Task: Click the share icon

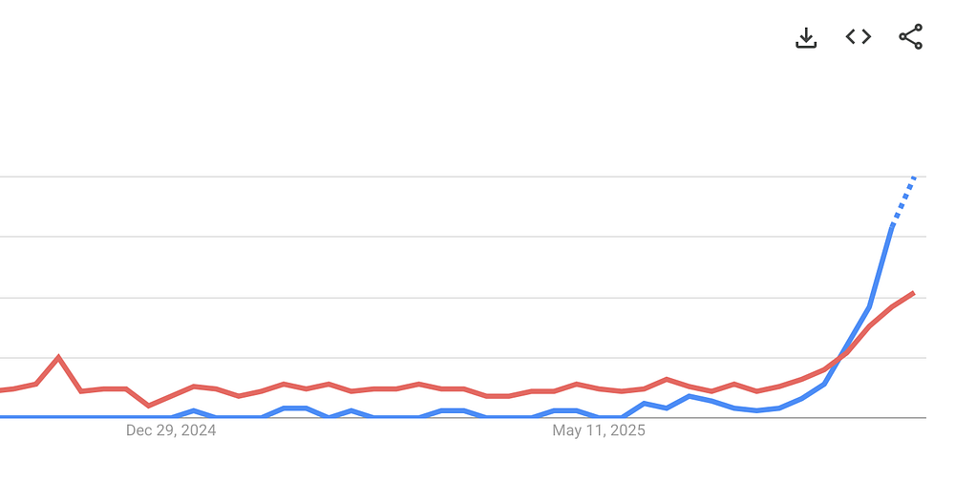Action: point(910,37)
